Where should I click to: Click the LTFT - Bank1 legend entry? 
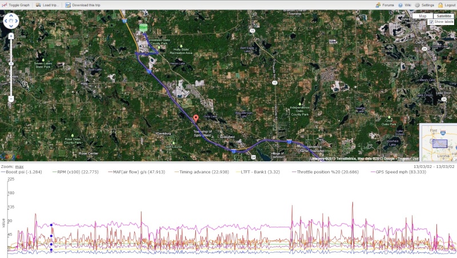coord(258,172)
